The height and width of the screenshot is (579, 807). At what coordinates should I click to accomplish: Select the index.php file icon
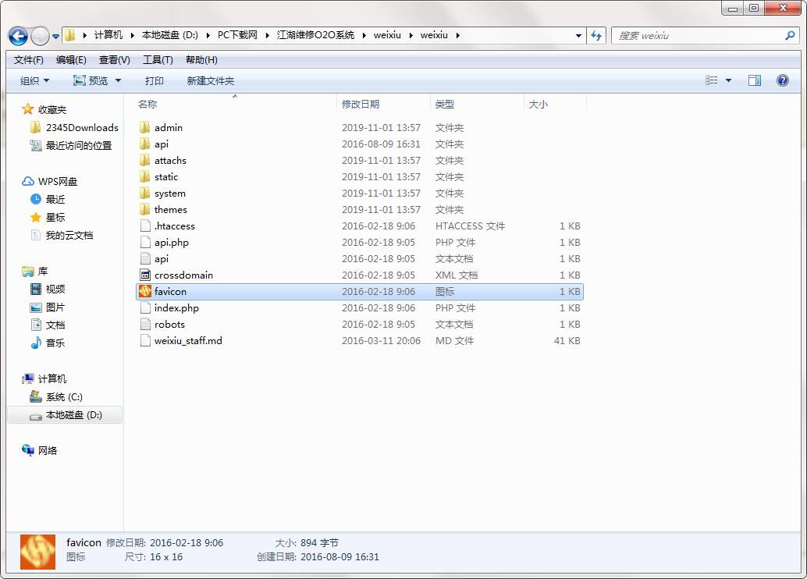(145, 307)
